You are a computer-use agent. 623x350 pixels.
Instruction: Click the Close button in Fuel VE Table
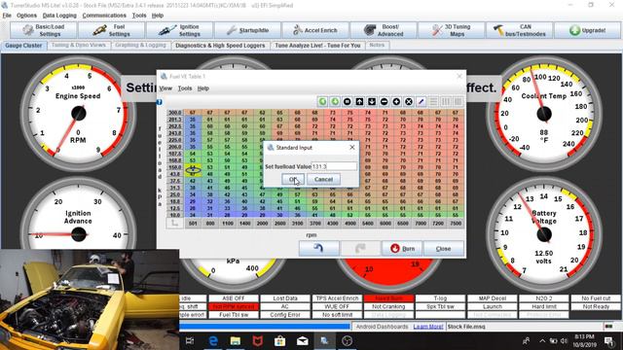(x=444, y=249)
